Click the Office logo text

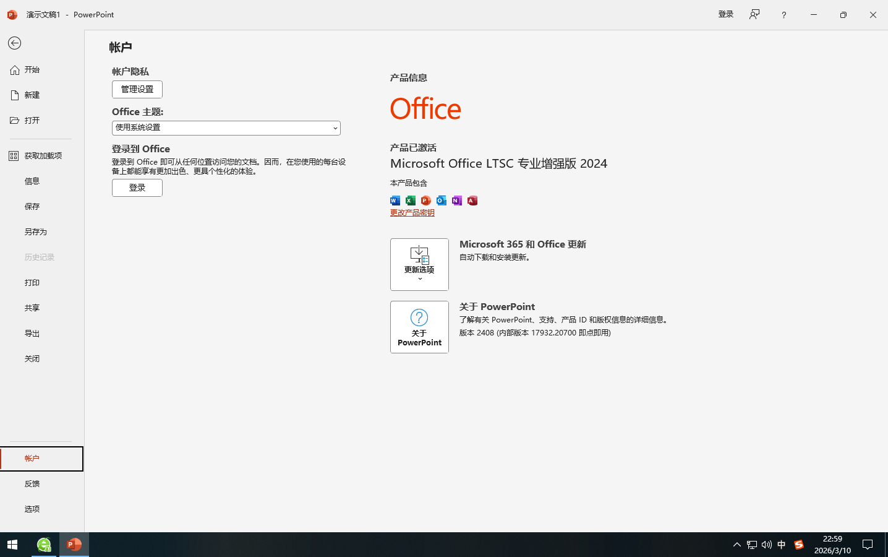425,109
